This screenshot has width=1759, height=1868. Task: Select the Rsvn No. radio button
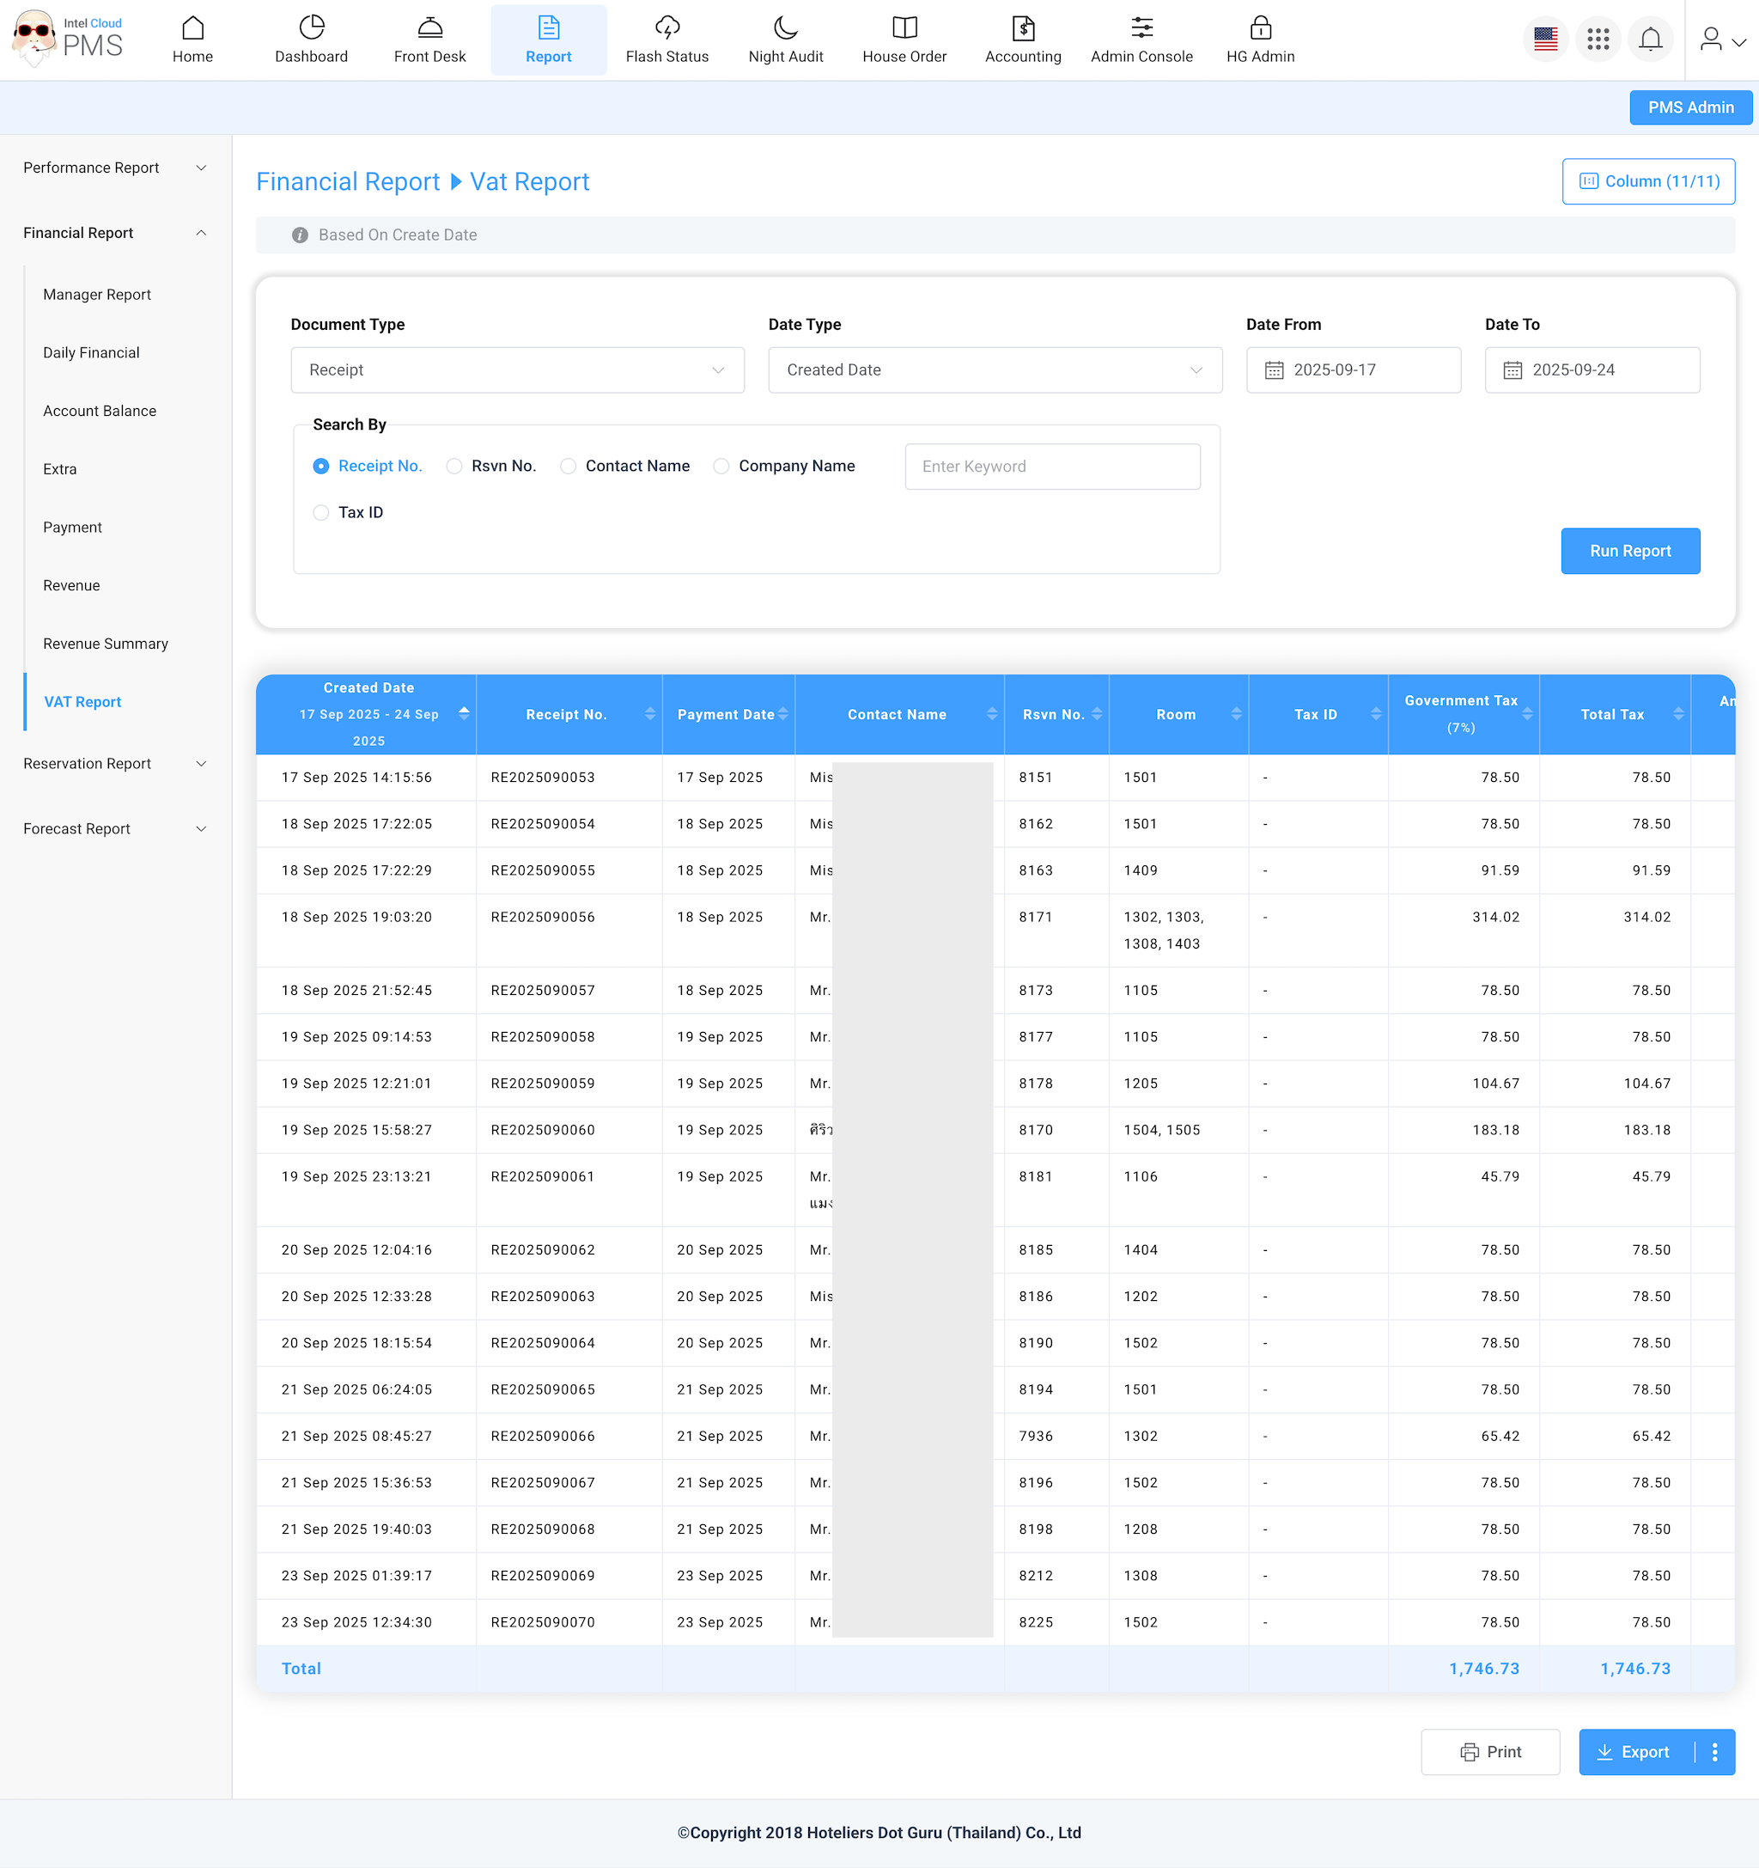click(454, 466)
